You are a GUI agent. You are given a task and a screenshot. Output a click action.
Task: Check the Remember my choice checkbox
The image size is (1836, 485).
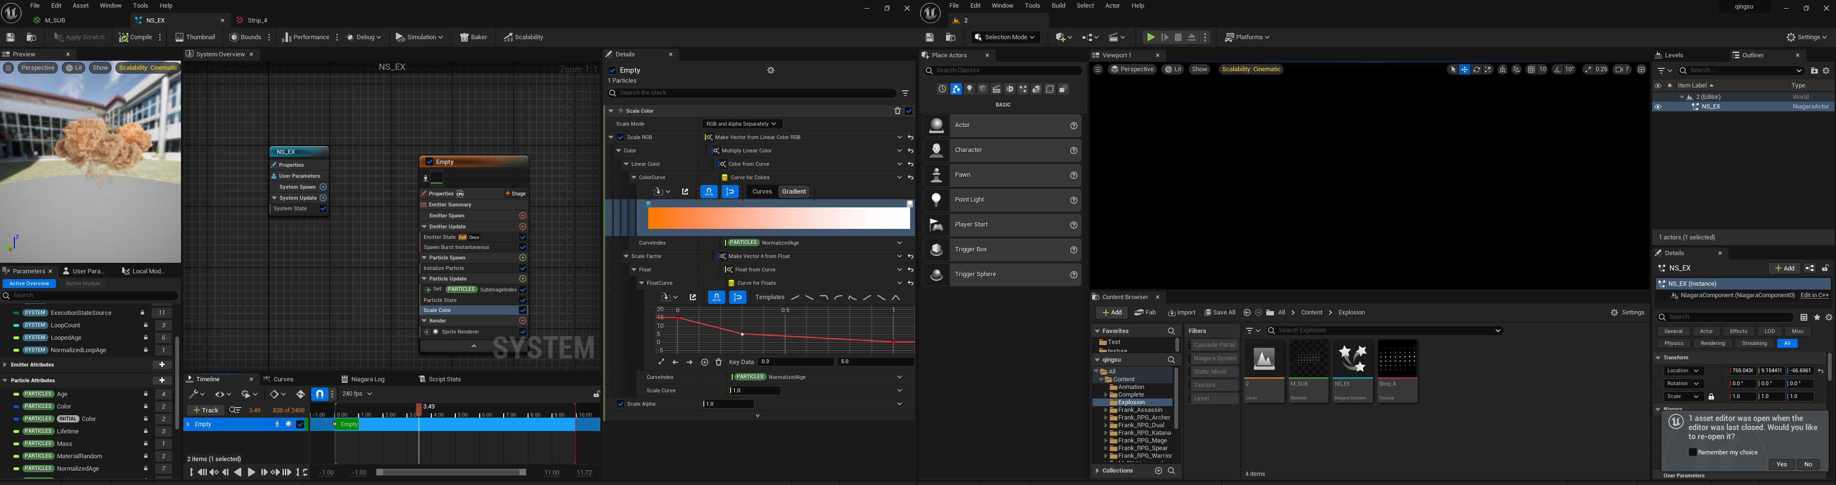click(1693, 453)
